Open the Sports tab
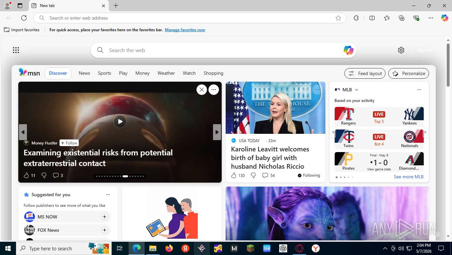 coord(104,73)
